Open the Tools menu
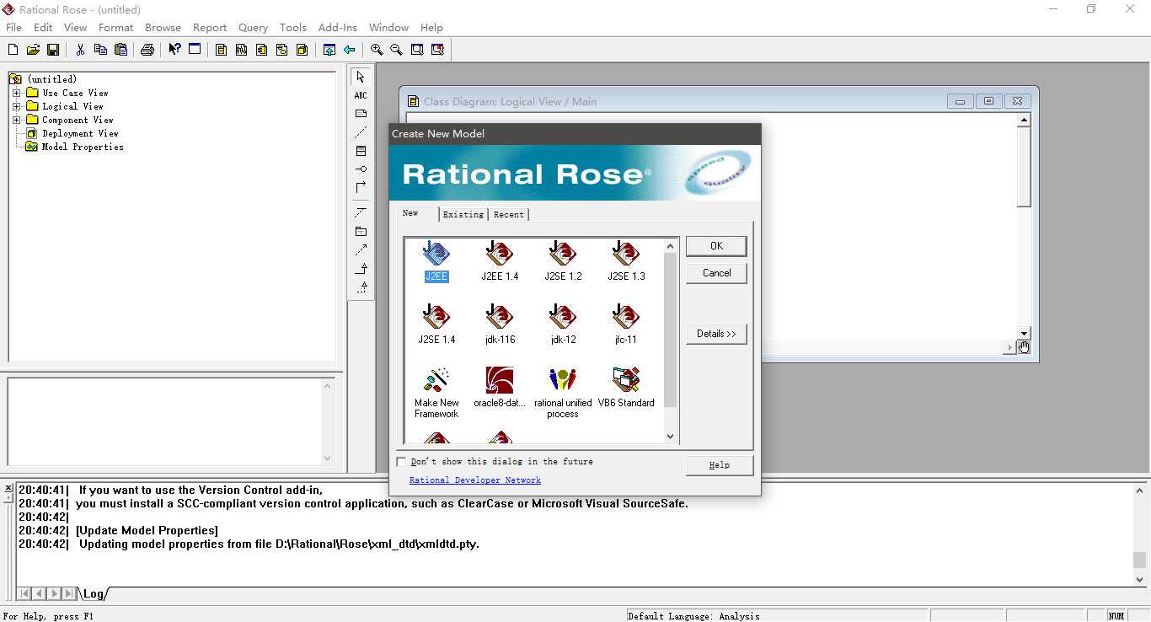The width and height of the screenshot is (1151, 622). (293, 27)
